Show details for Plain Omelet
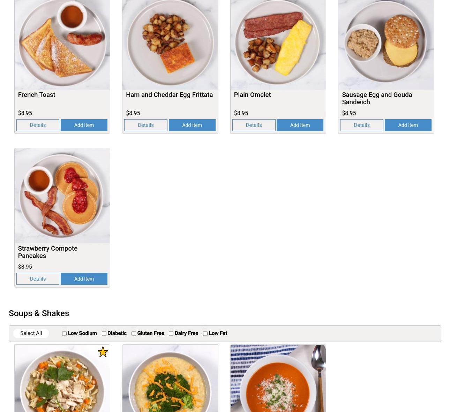The image size is (457, 412). 254,125
